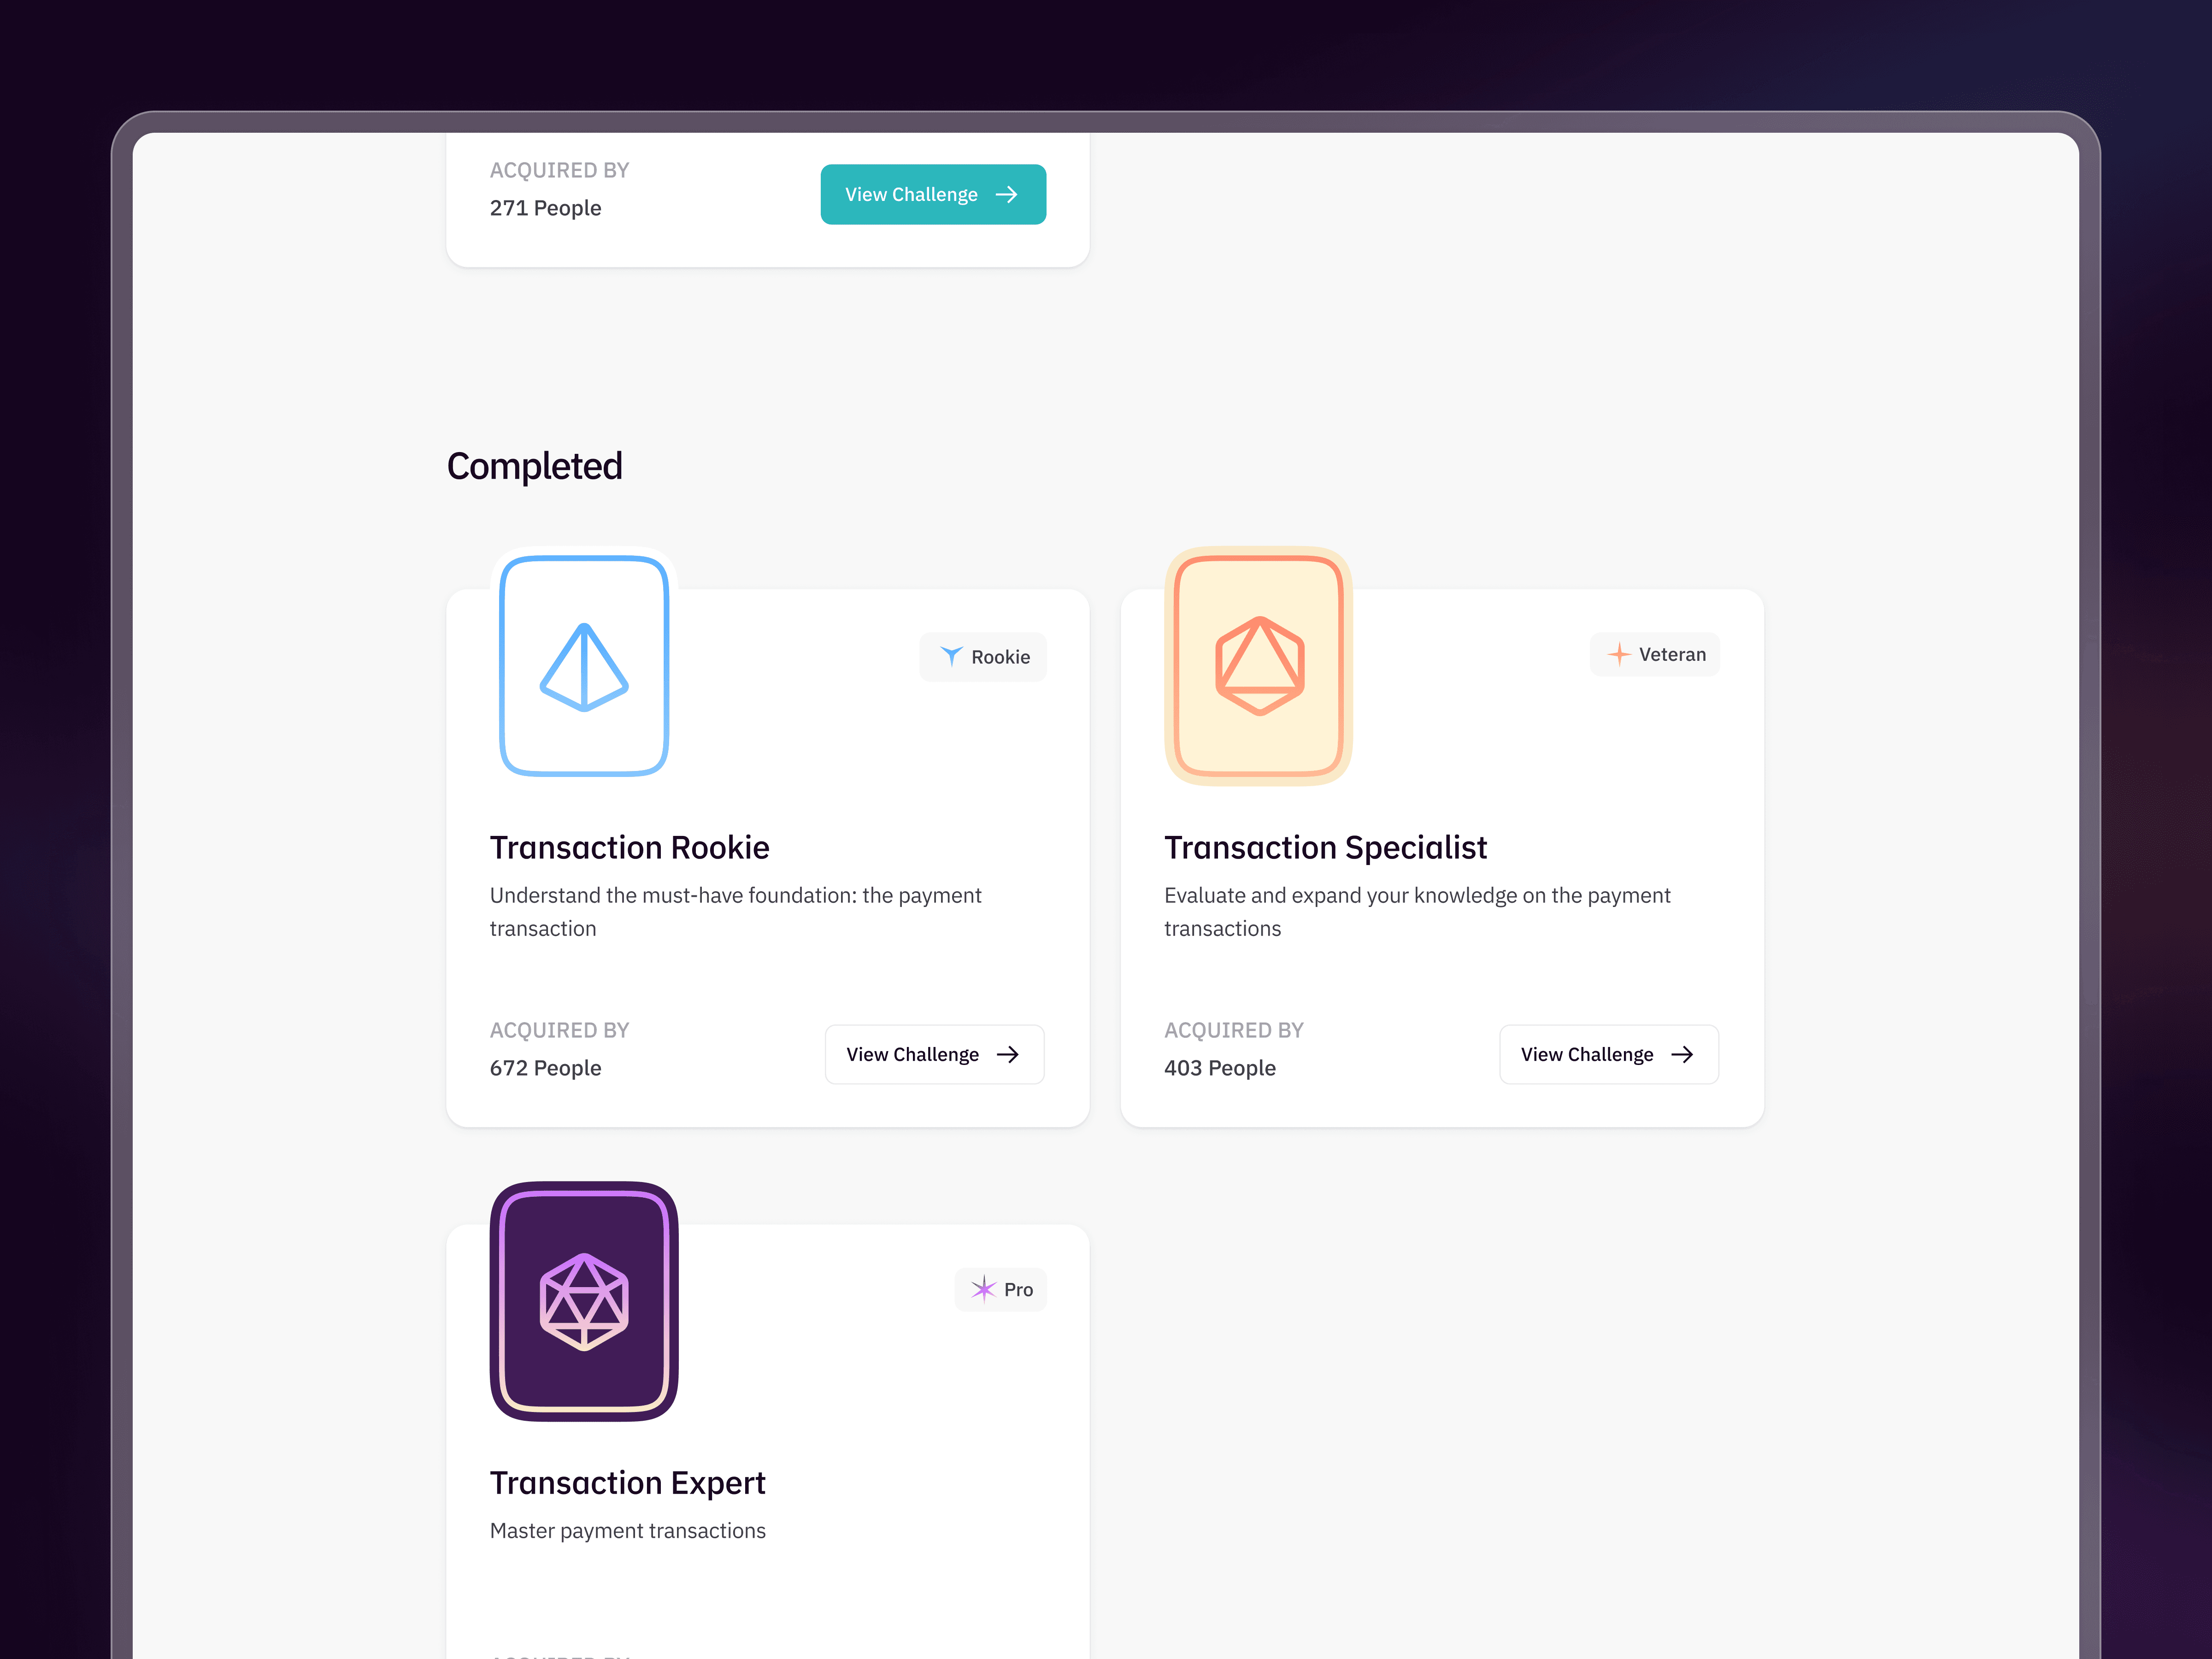Click arrow icon on Specialist View Challenge

1682,1054
